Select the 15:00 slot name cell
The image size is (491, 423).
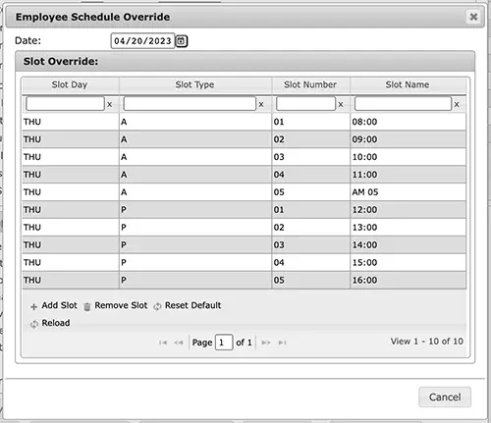point(408,263)
